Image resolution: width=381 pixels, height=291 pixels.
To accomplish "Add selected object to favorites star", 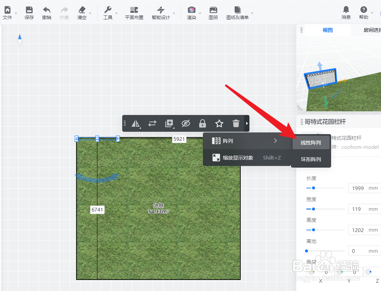I will pos(219,124).
